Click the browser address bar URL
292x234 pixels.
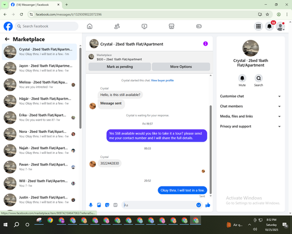pyautogui.click(x=68, y=15)
